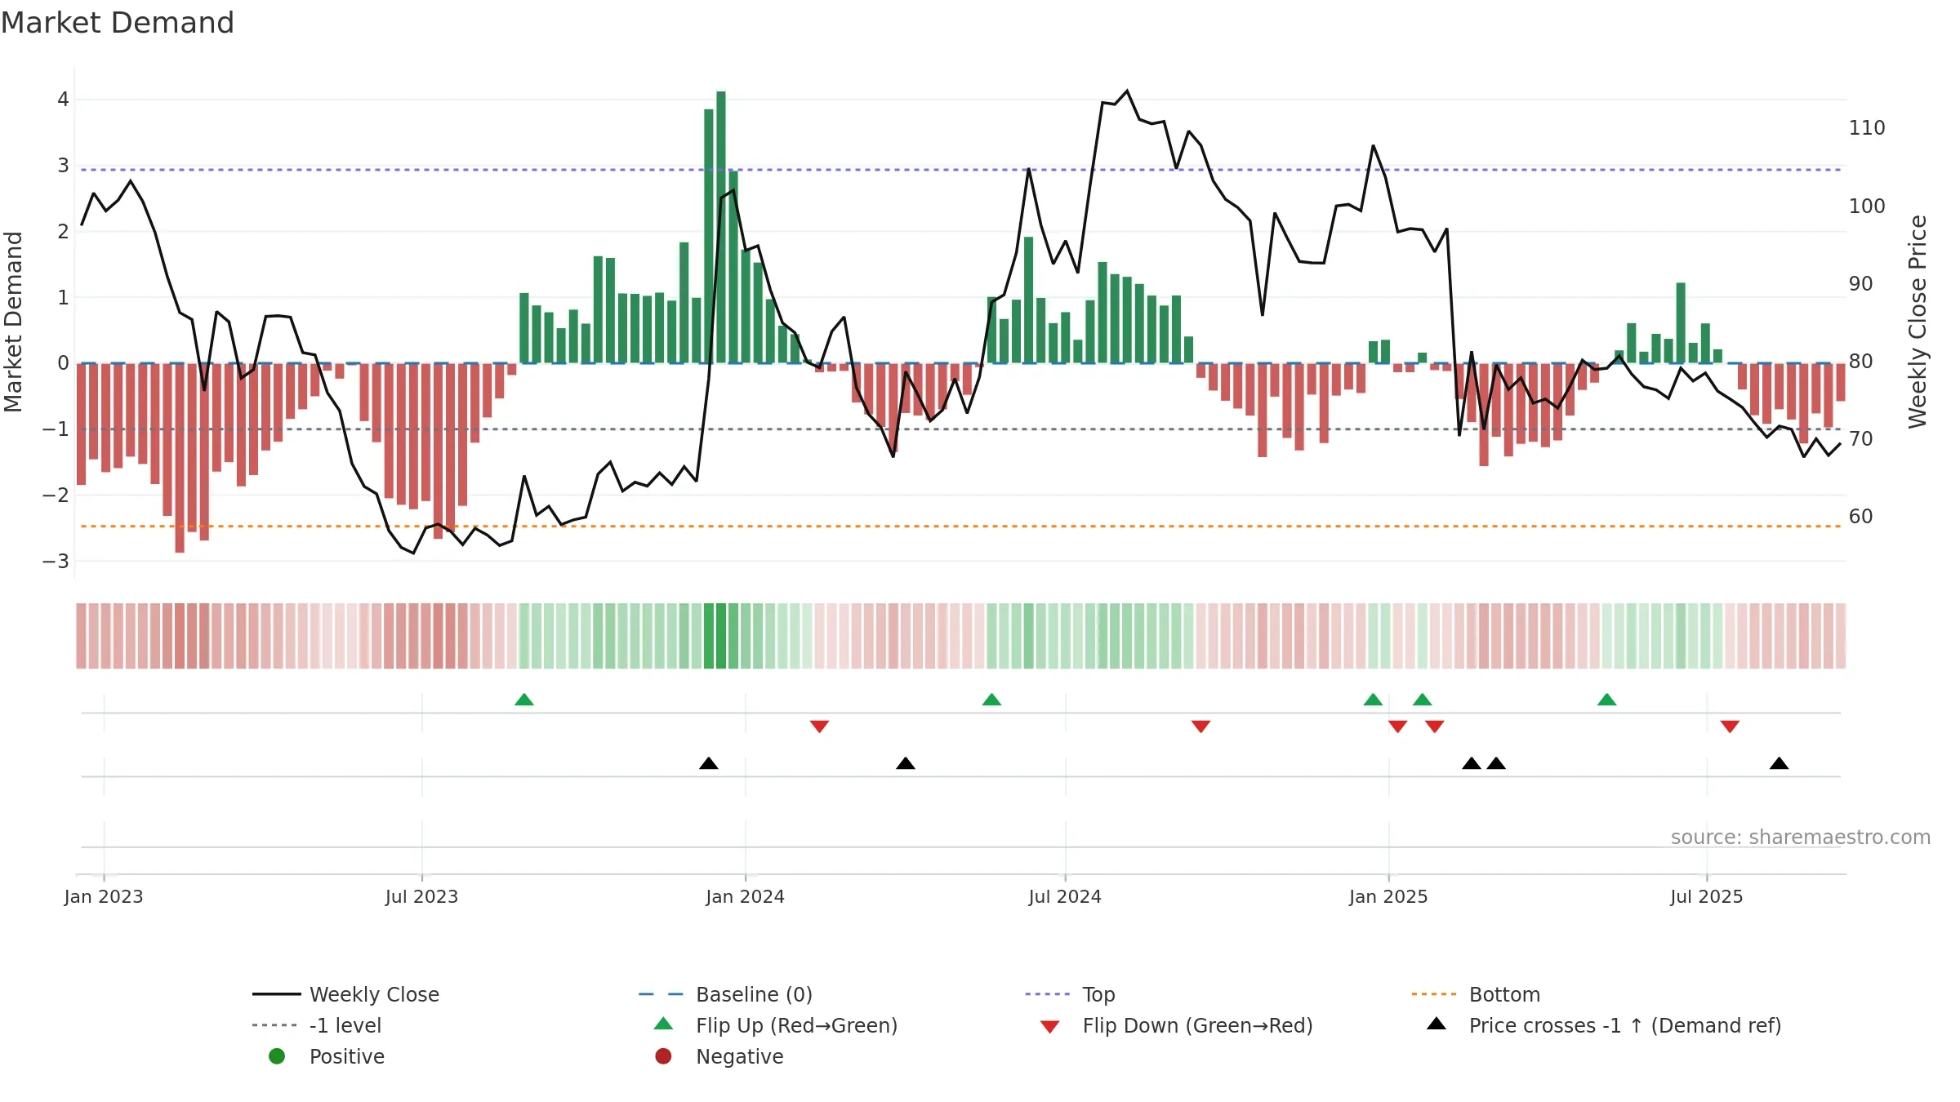This screenshot has width=1960, height=1102.
Task: Click the Jul 2025 x-axis label
Action: point(1707,897)
